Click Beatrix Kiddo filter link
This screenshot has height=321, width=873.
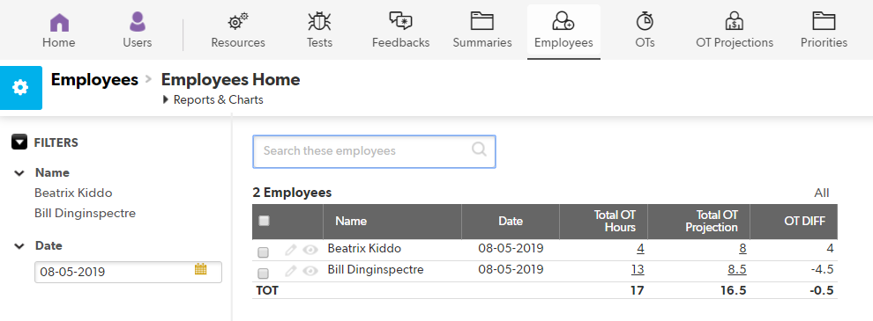(x=73, y=193)
